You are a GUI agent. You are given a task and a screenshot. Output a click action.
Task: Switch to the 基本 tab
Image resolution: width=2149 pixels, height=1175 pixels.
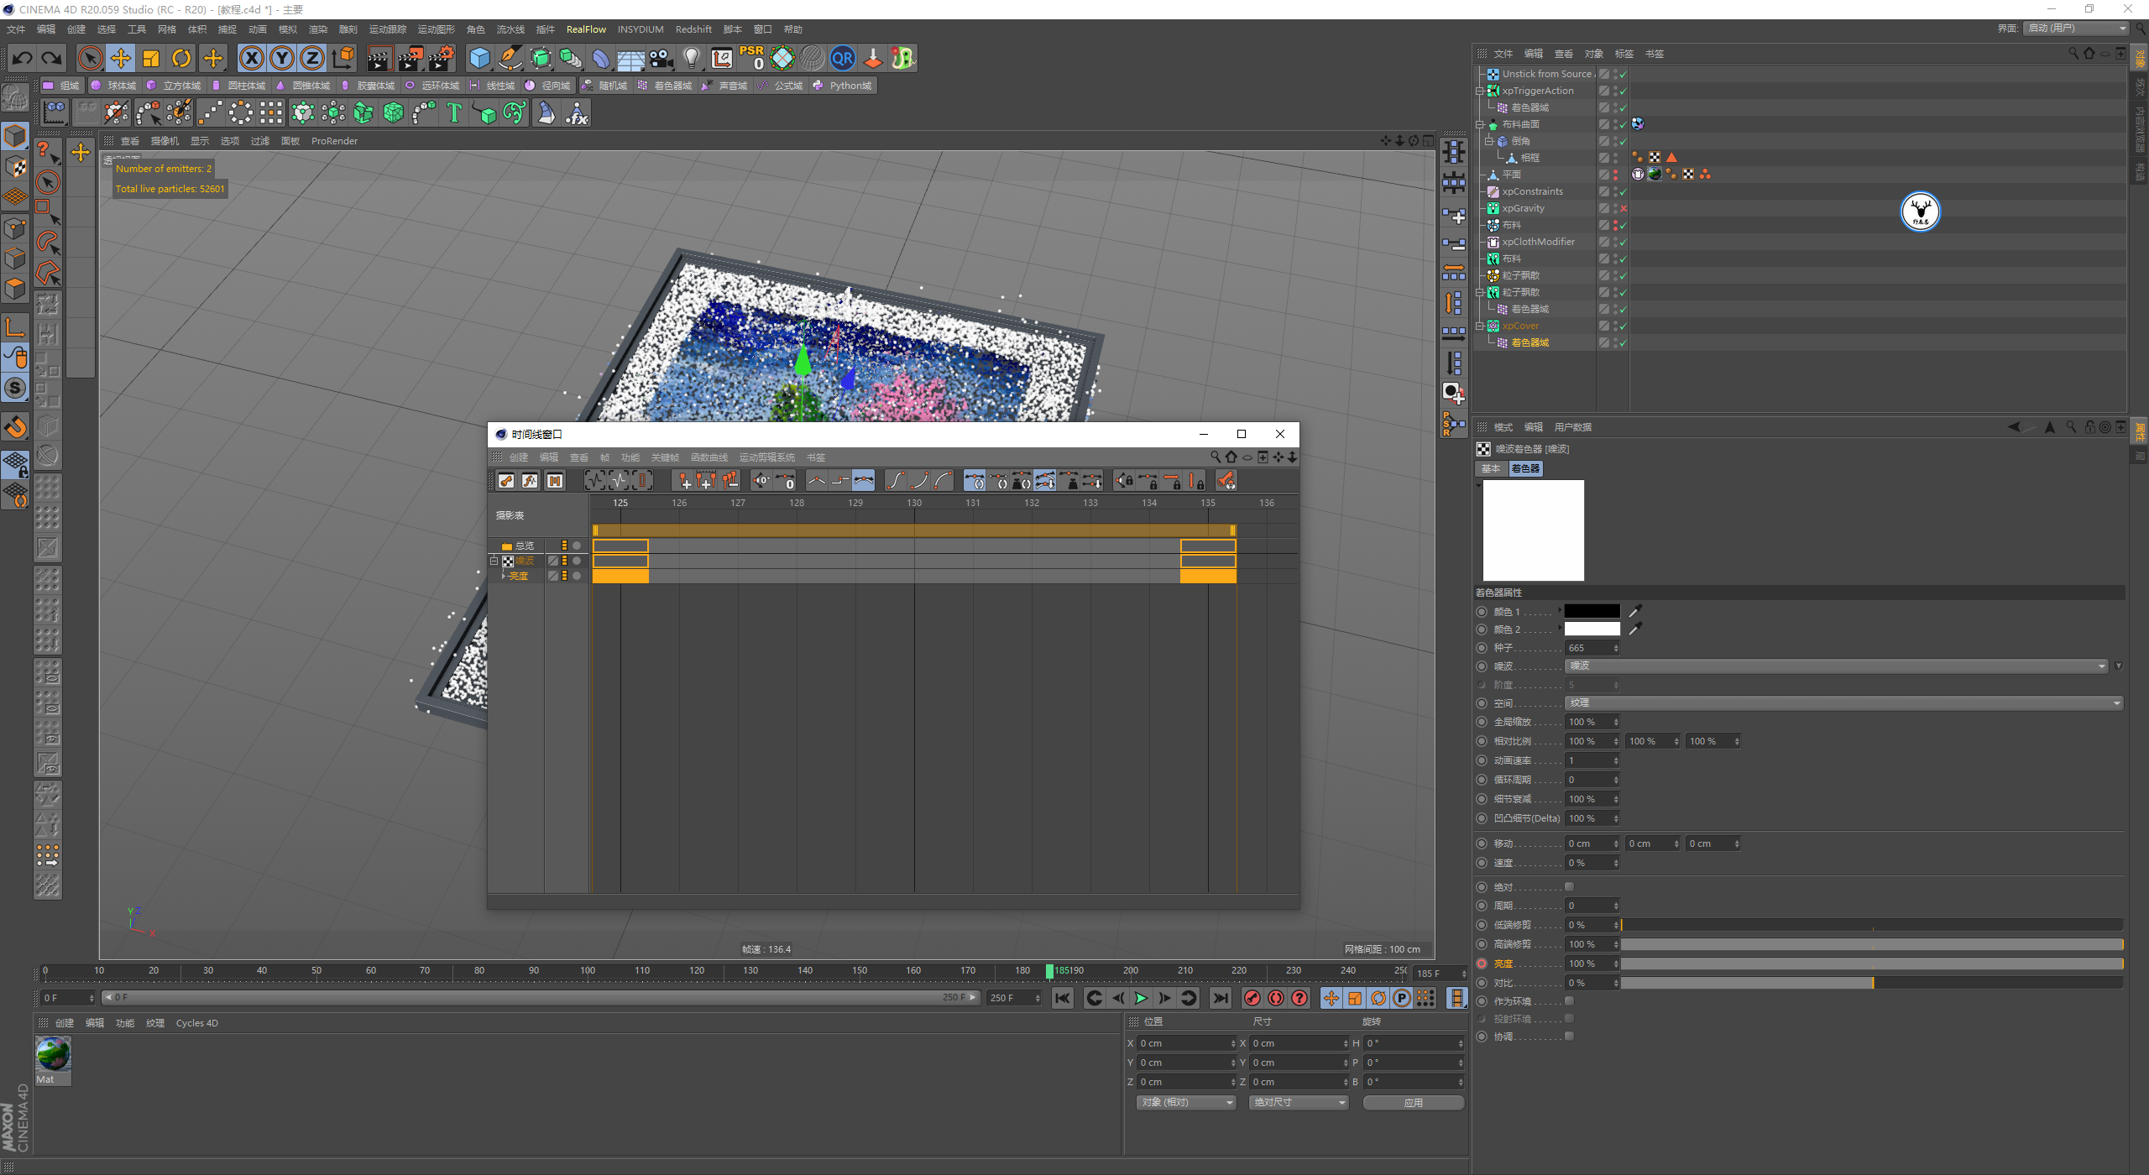point(1491,469)
